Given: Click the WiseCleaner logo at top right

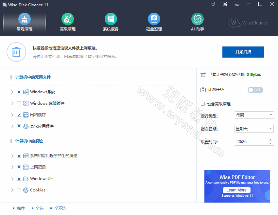Looking at the screenshot, I should (x=248, y=23).
